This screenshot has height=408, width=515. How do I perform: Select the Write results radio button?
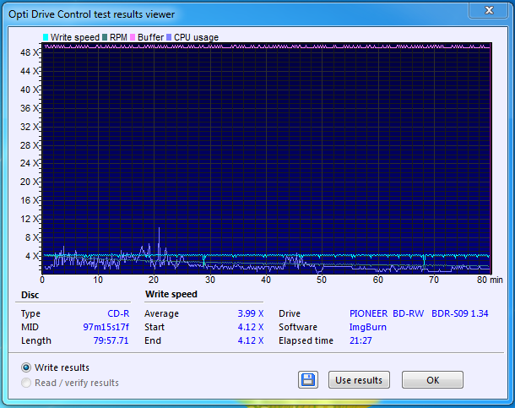(x=26, y=367)
